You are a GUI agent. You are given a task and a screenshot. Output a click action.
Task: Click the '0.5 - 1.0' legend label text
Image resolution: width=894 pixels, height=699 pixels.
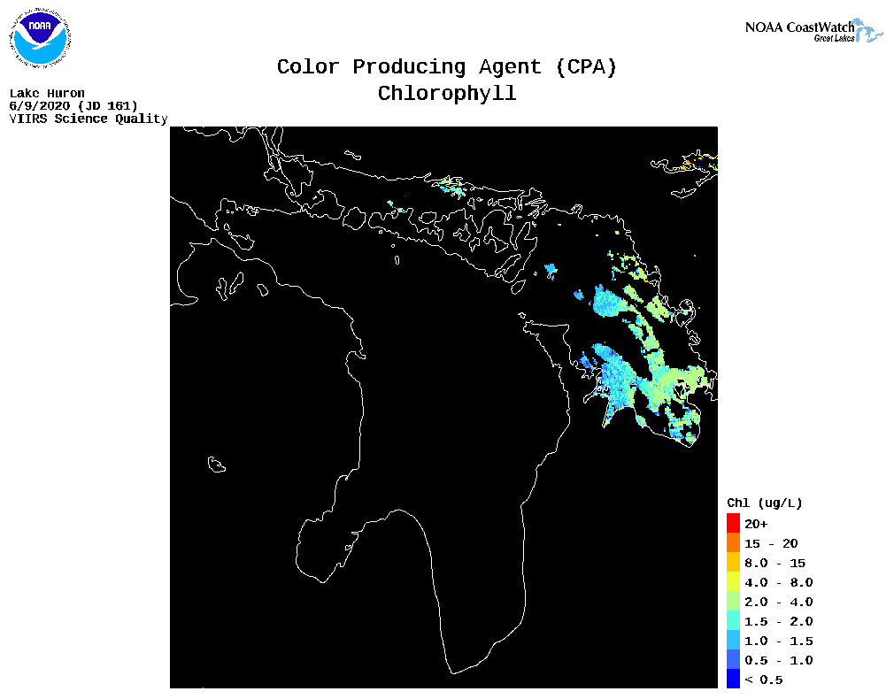pyautogui.click(x=779, y=660)
